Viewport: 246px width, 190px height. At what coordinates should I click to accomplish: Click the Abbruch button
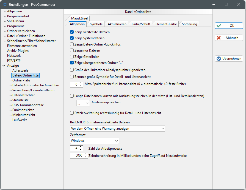(x=229, y=38)
